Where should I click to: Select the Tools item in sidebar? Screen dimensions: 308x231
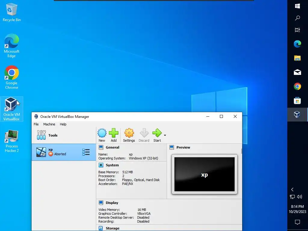[64, 135]
